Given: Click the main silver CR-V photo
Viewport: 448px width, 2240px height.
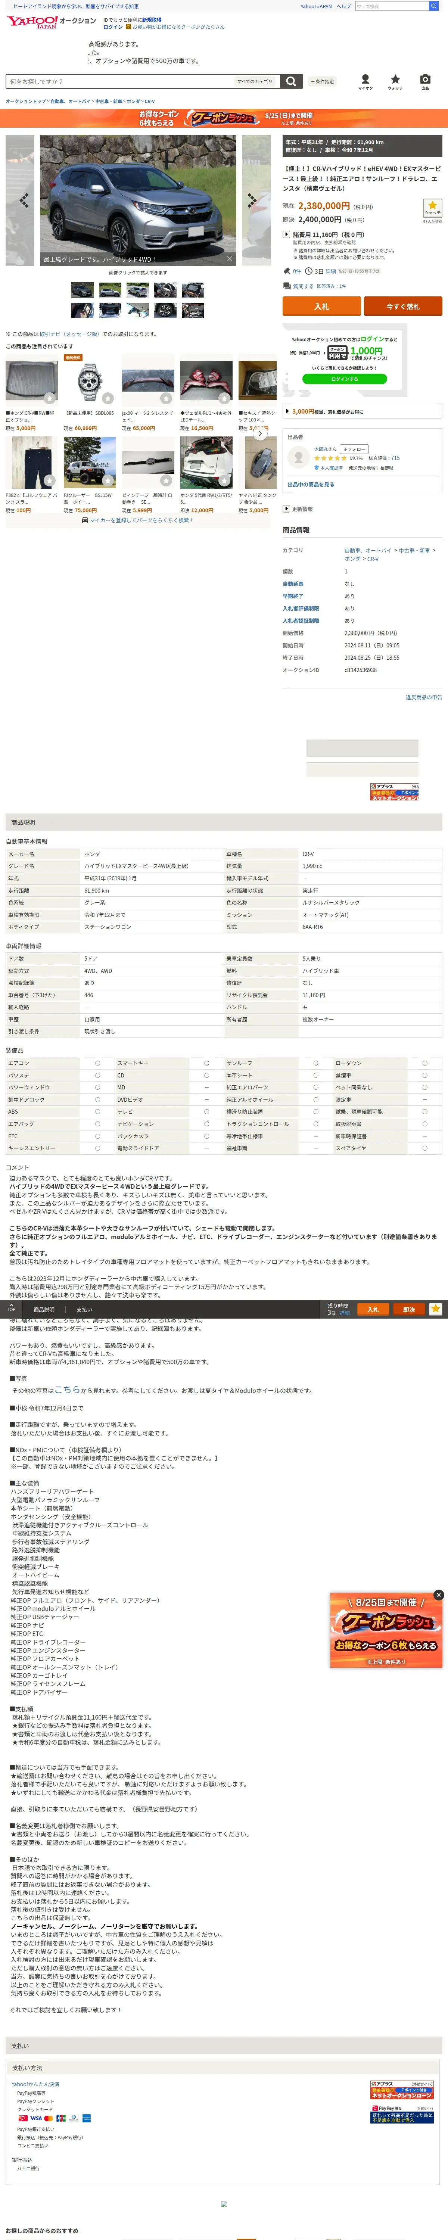Looking at the screenshot, I should (x=137, y=200).
